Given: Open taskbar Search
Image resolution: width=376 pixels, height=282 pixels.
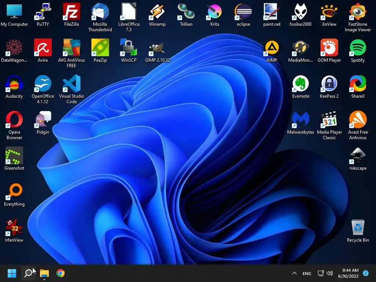Looking at the screenshot, I should 28,273.
